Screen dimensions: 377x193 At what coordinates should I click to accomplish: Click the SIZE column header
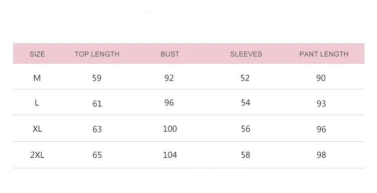click(x=37, y=54)
